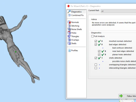Toggle inverted normals detected checkbox
Image resolution: width=136 pixels, height=102 pixels.
pos(96,41)
